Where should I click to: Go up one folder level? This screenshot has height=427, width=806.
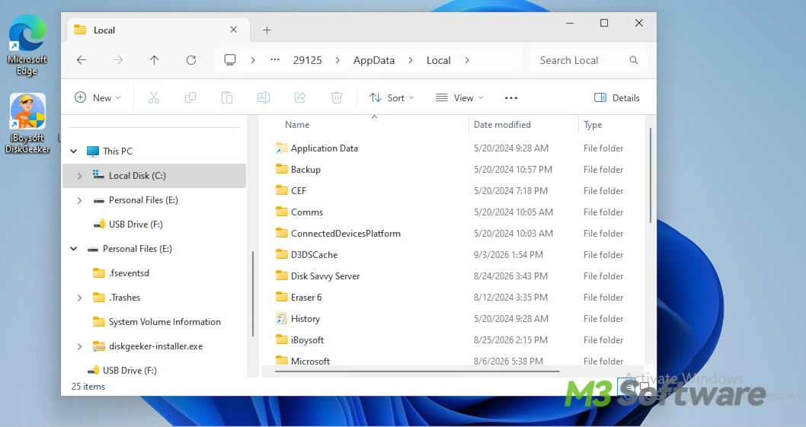pyautogui.click(x=154, y=60)
